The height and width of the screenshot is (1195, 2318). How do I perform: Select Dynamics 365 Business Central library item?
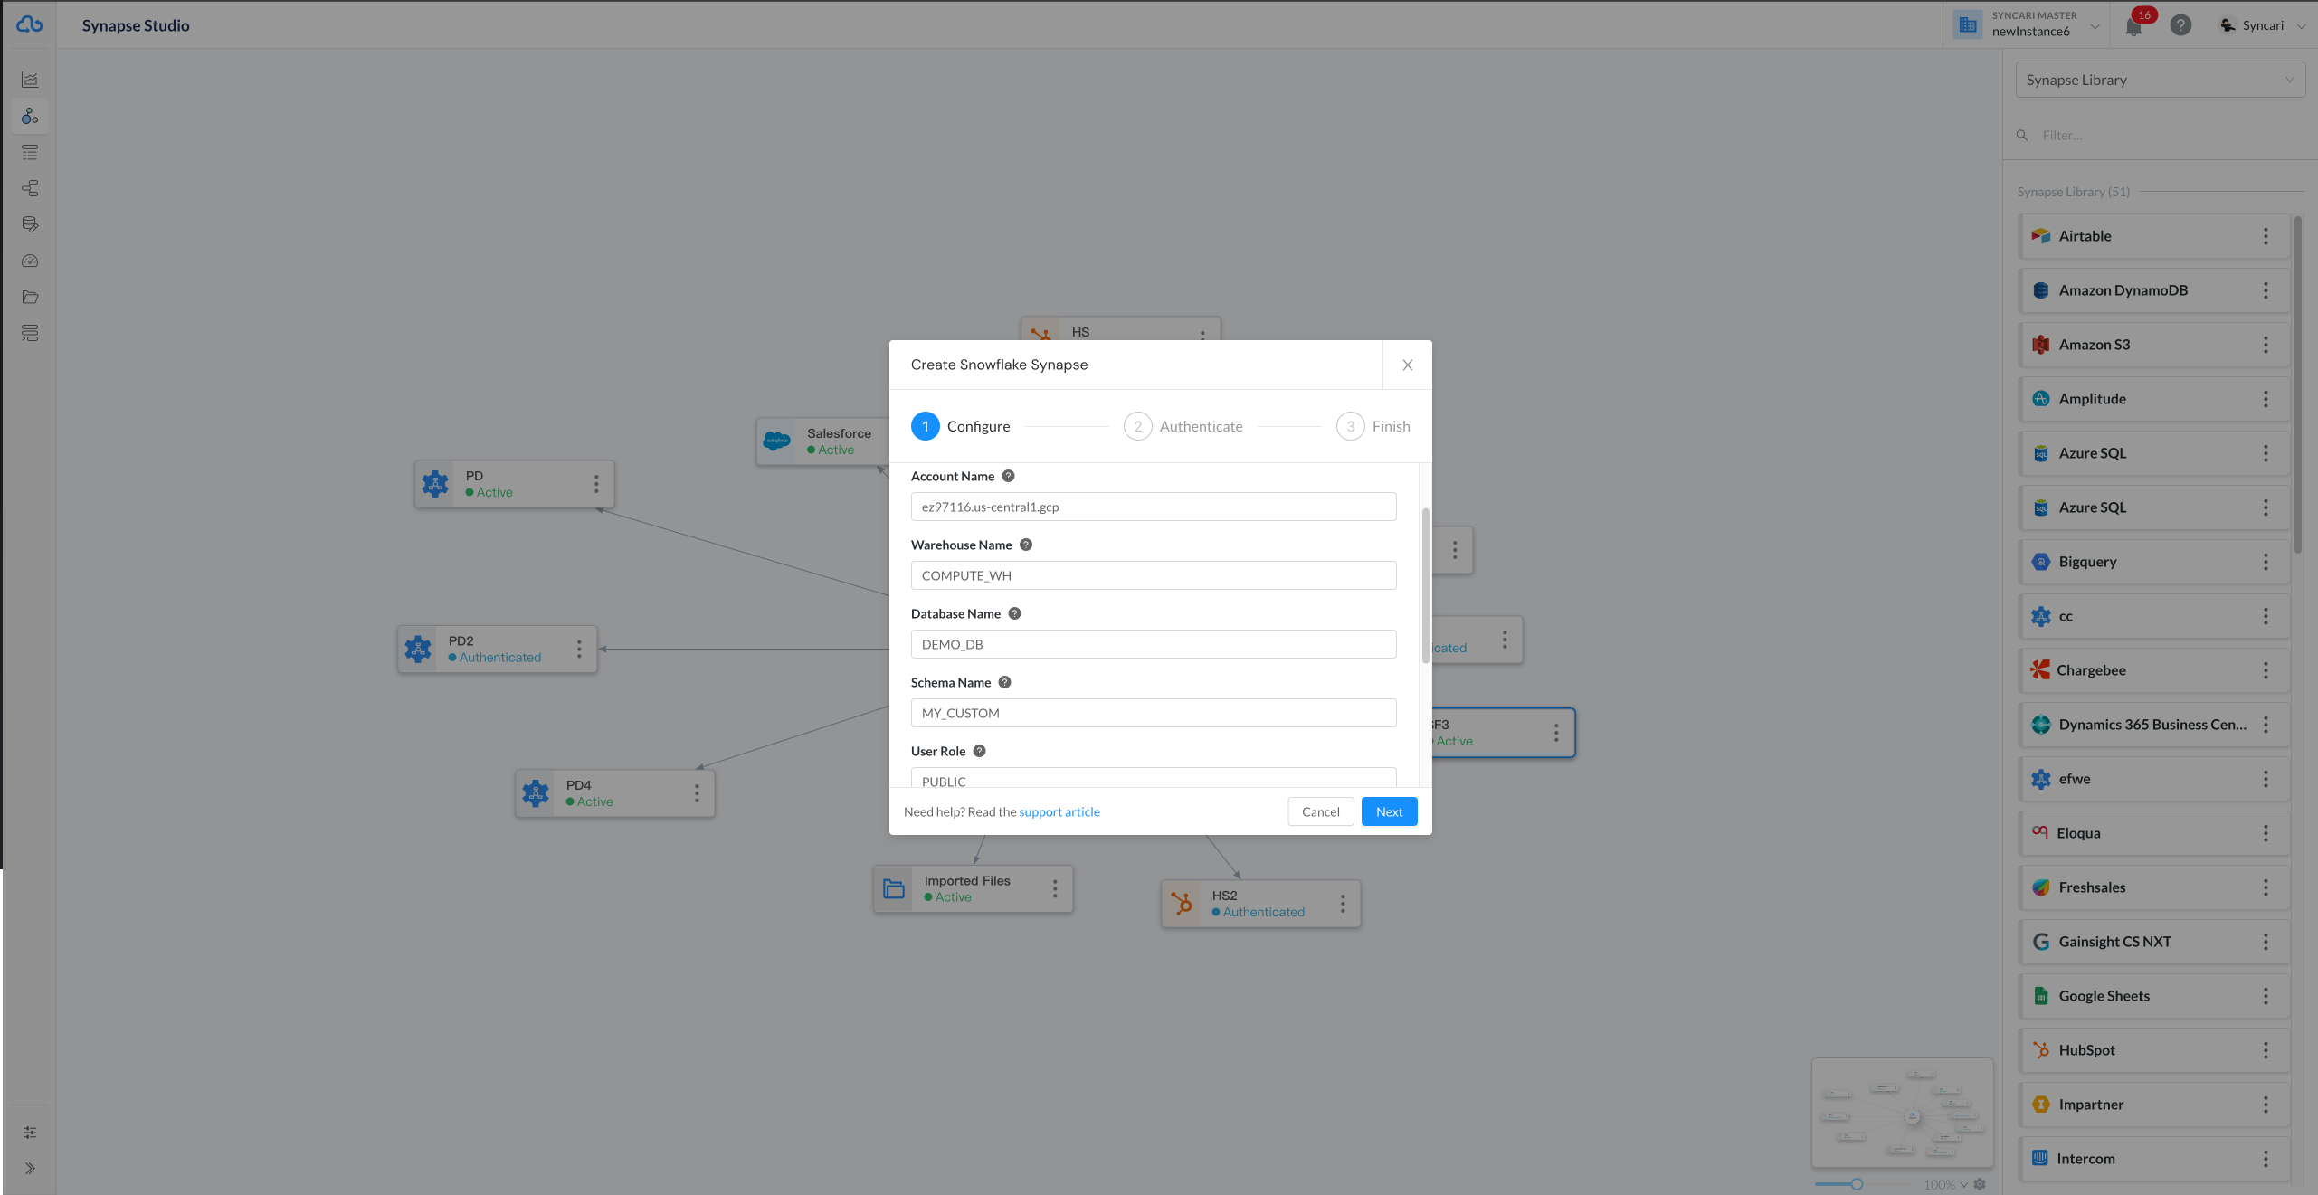point(2154,725)
